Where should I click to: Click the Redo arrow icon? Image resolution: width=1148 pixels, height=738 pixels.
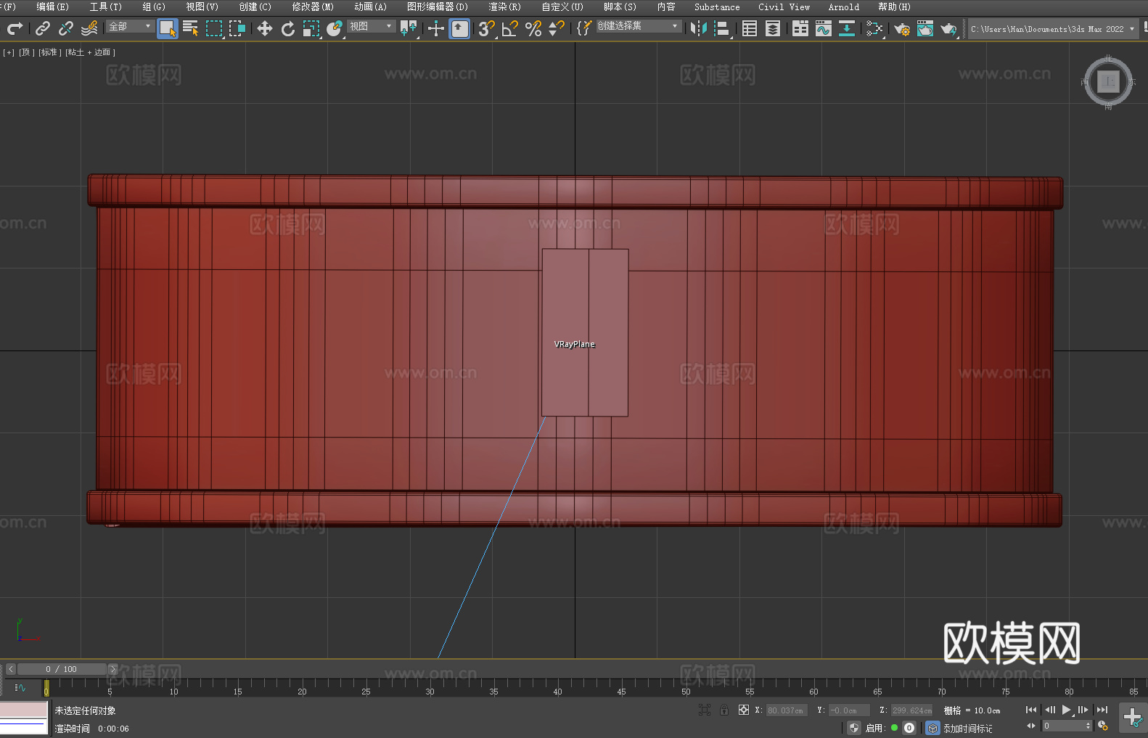point(15,28)
